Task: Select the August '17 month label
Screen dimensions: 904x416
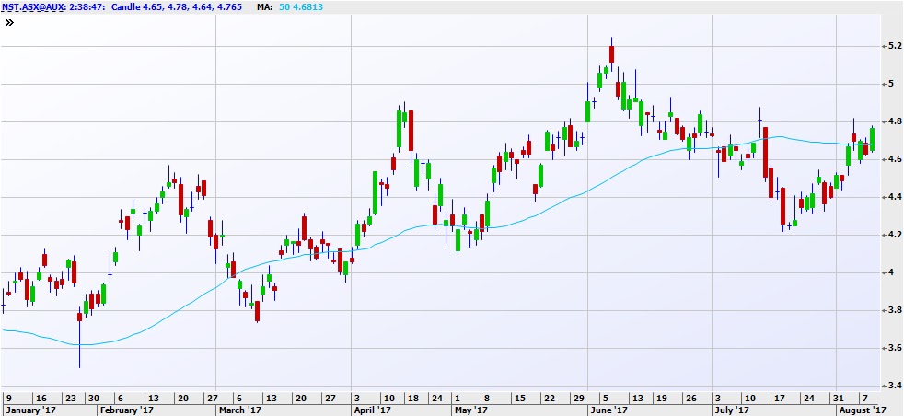Action: click(862, 410)
